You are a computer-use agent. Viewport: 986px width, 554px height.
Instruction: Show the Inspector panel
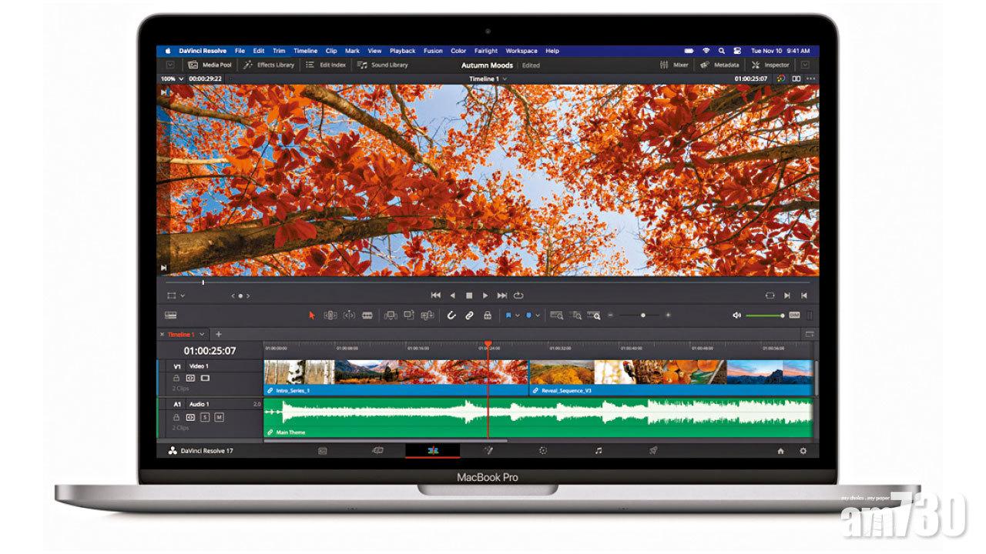770,65
